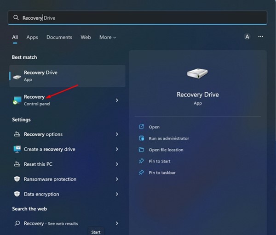Click the user account avatar A
This screenshot has height=235, width=276.
click(247, 37)
